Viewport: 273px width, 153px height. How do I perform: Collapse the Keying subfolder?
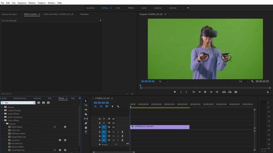click(4, 124)
